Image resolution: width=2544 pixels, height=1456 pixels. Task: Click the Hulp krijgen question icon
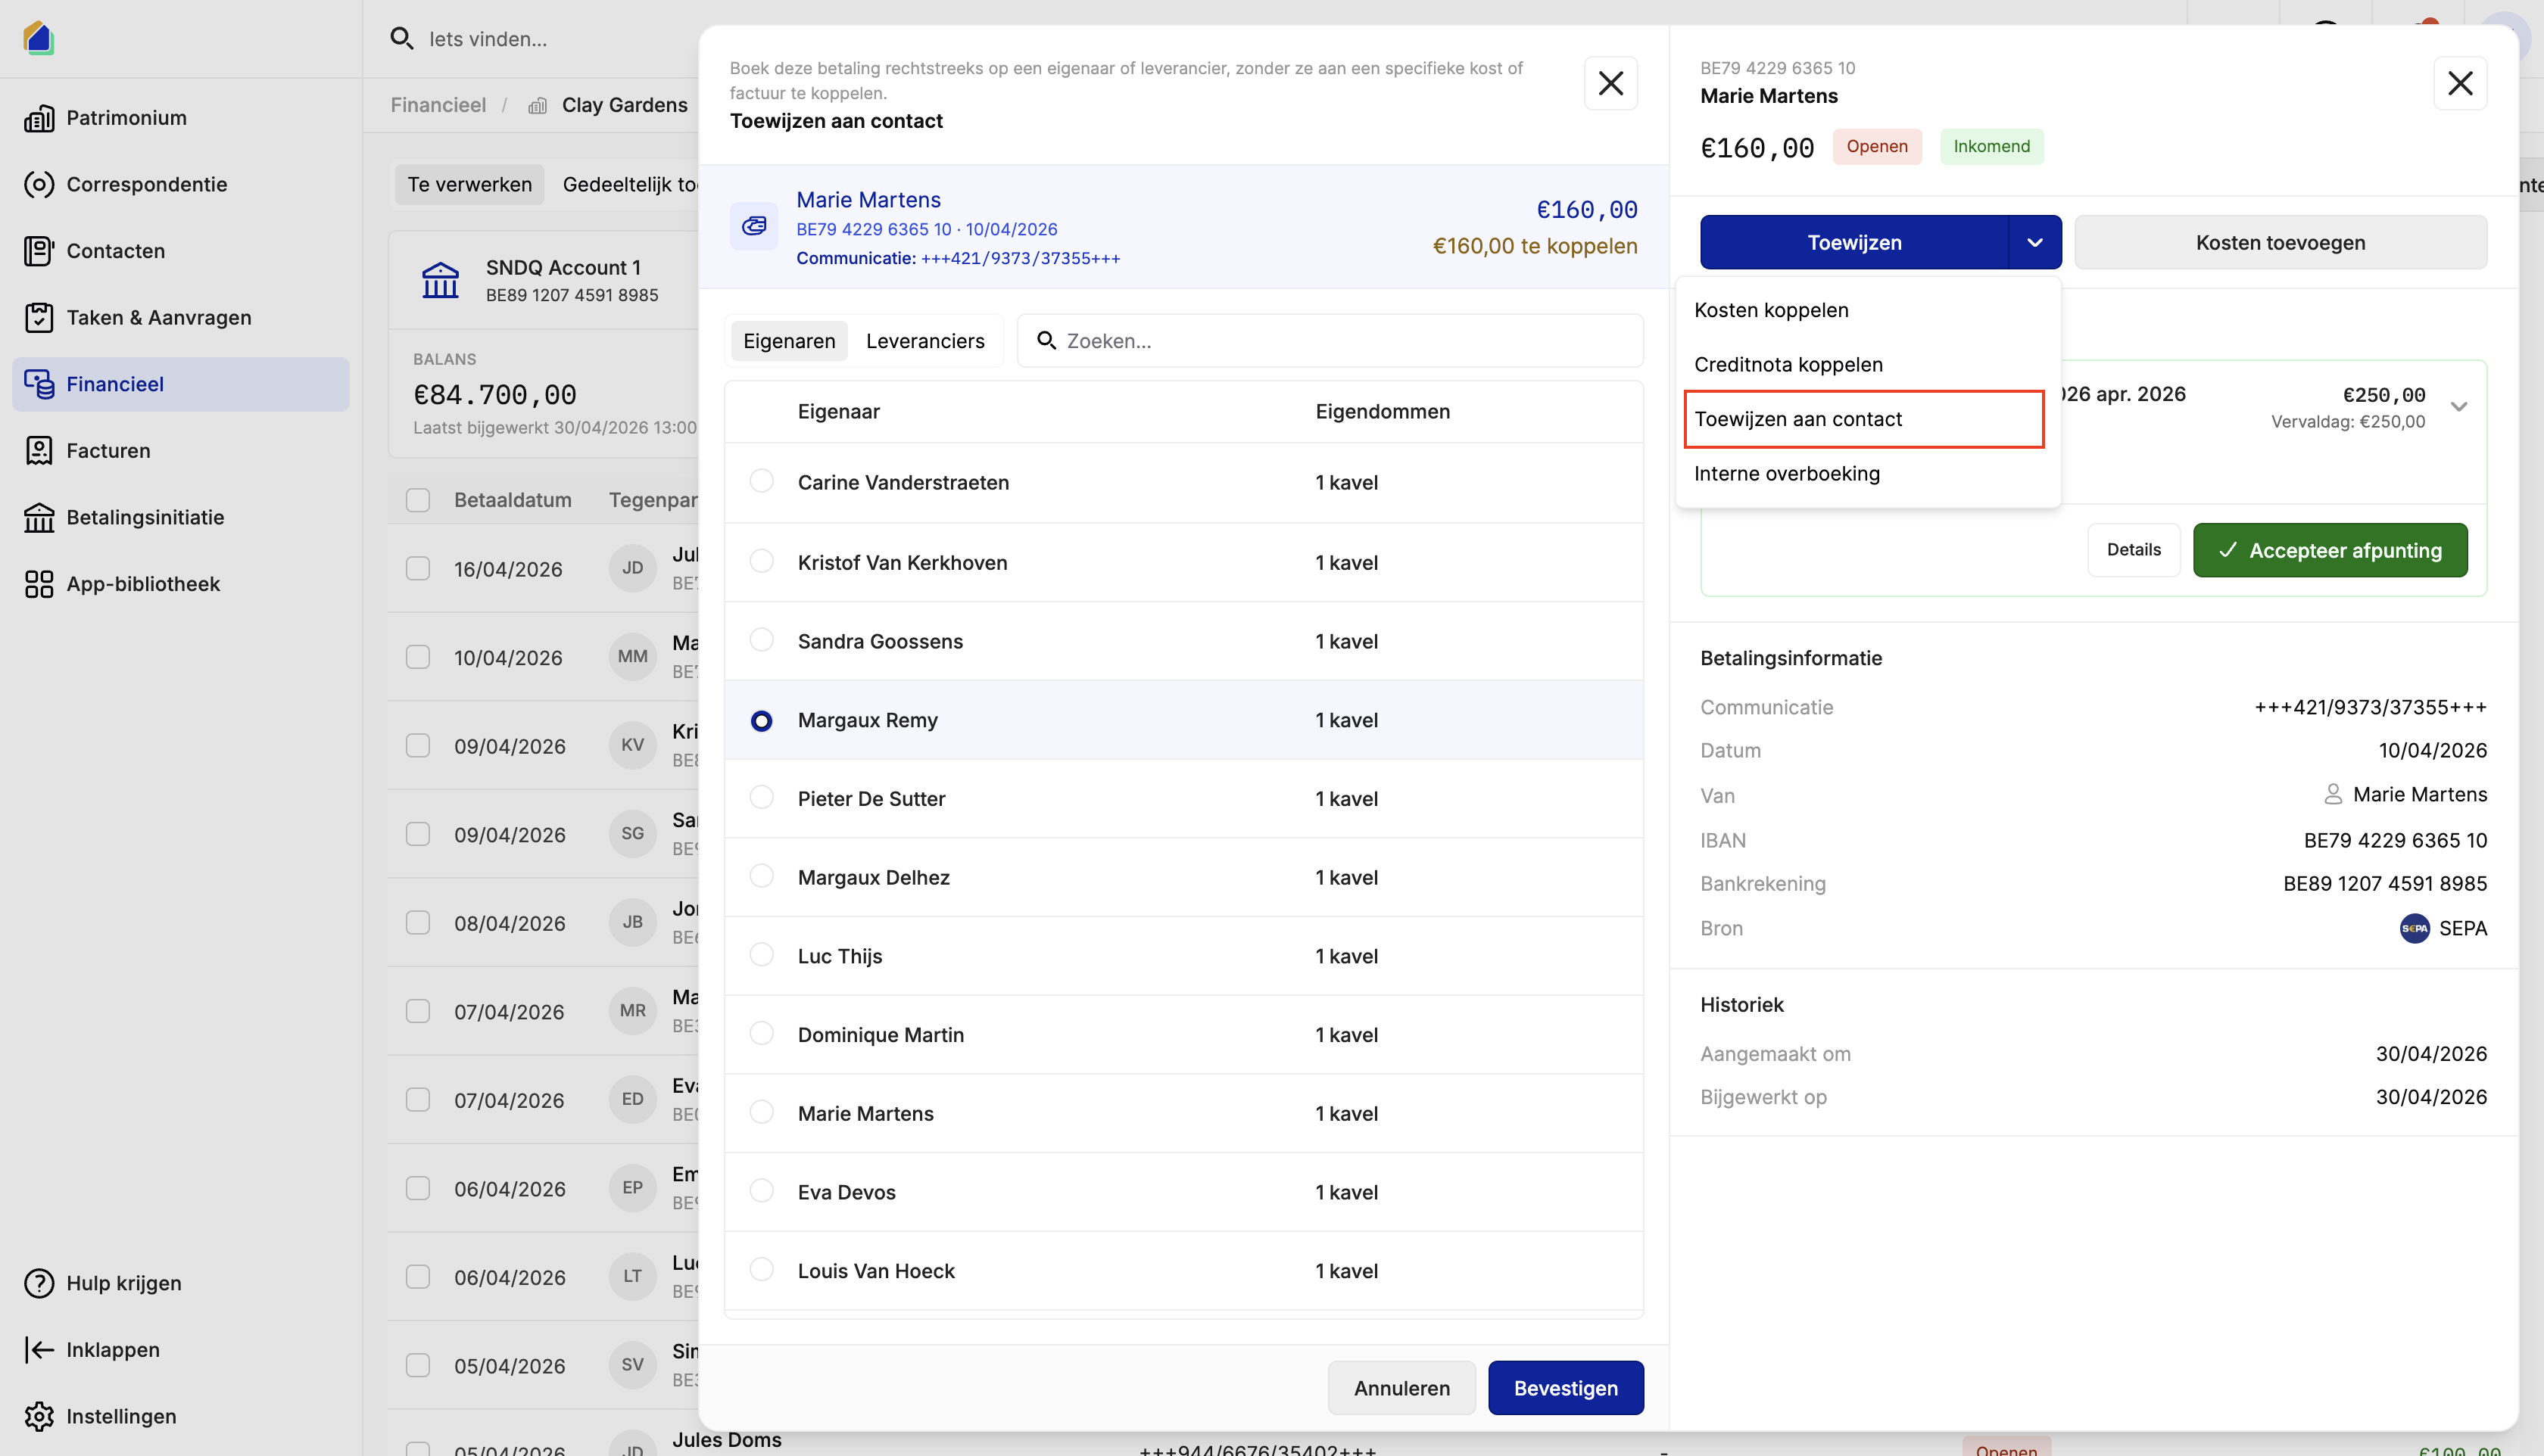click(39, 1283)
